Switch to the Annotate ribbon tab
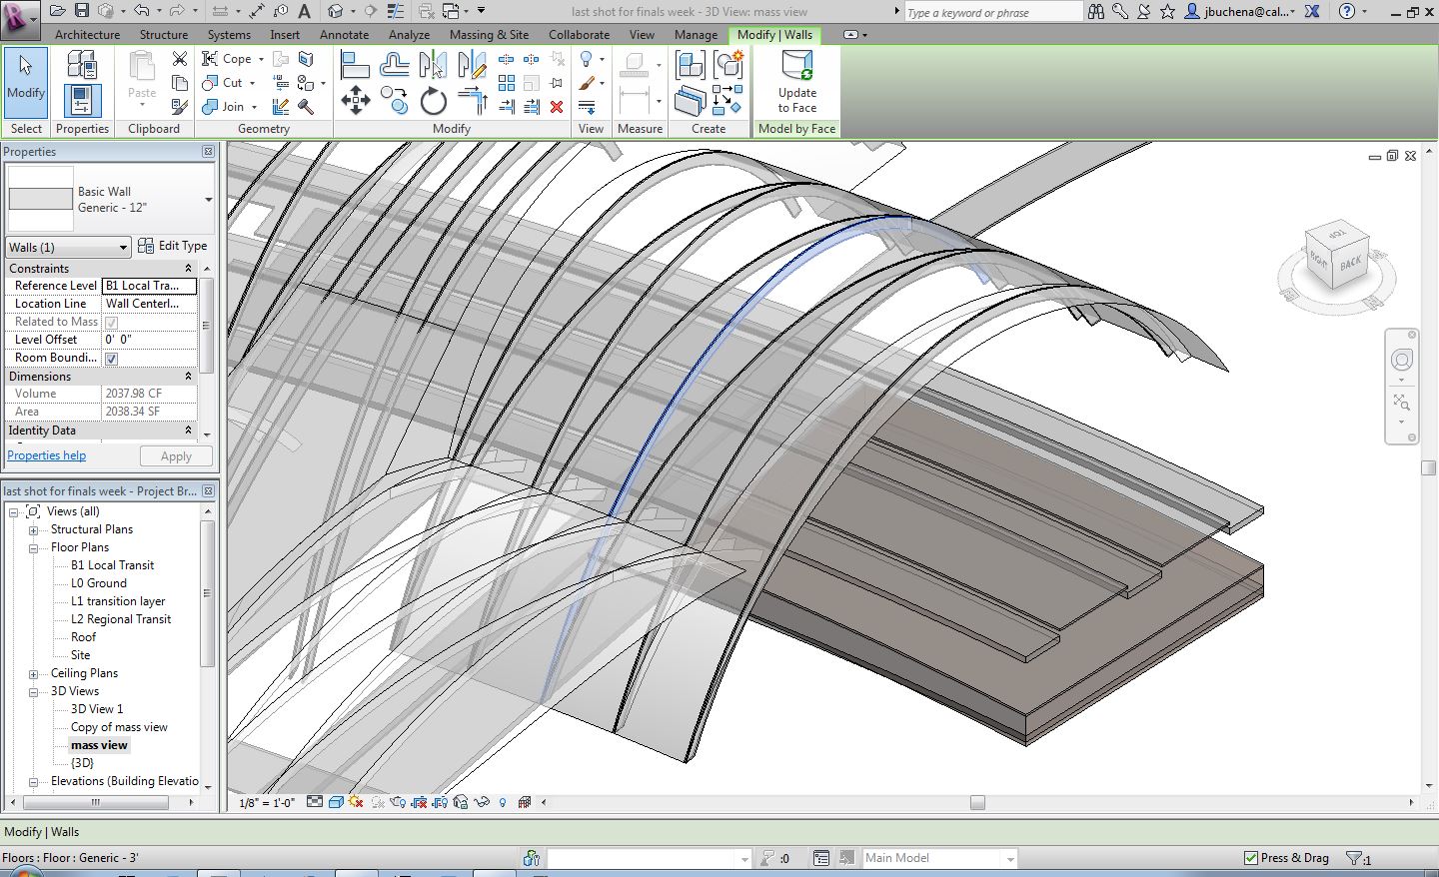 [344, 34]
